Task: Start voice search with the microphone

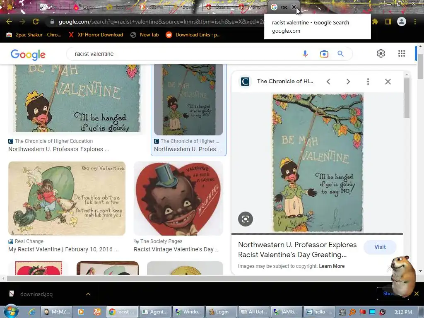Action: pos(305,54)
